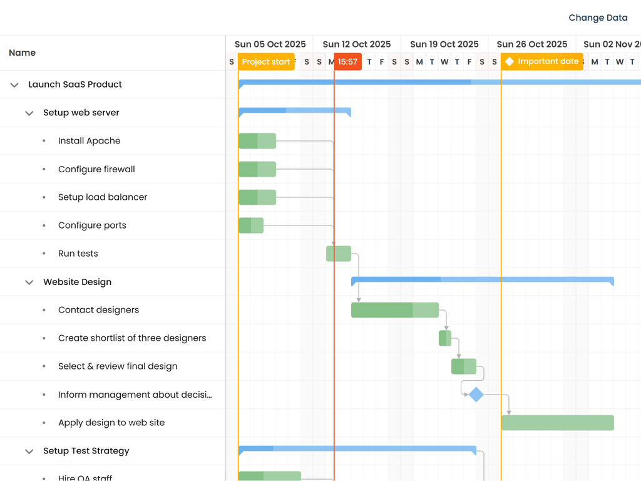
Task: Click the milestone diamond for Inform management decision
Action: (475, 395)
